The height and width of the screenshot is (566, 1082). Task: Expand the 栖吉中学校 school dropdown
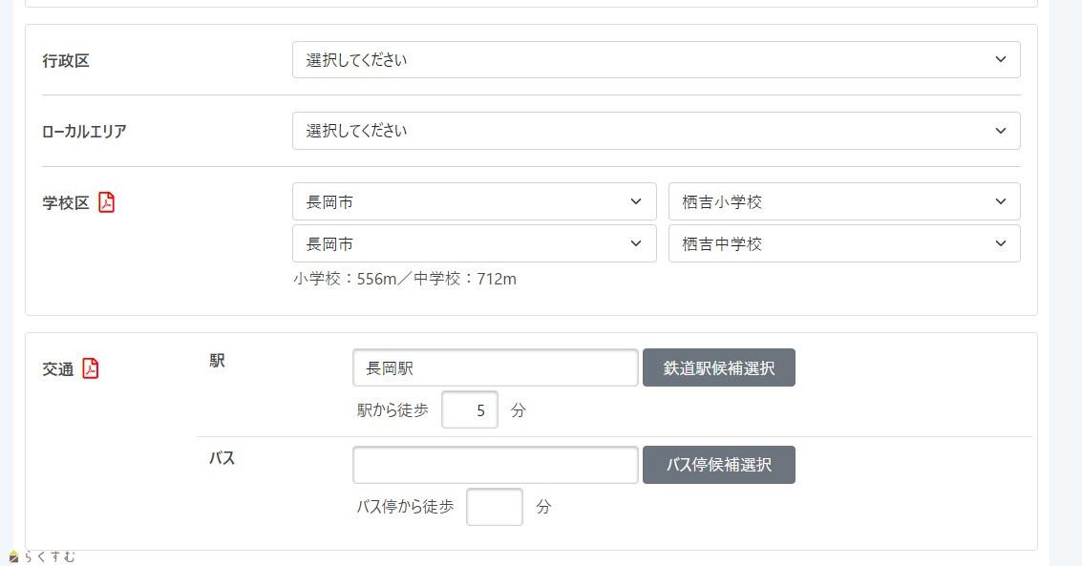[x=844, y=243]
